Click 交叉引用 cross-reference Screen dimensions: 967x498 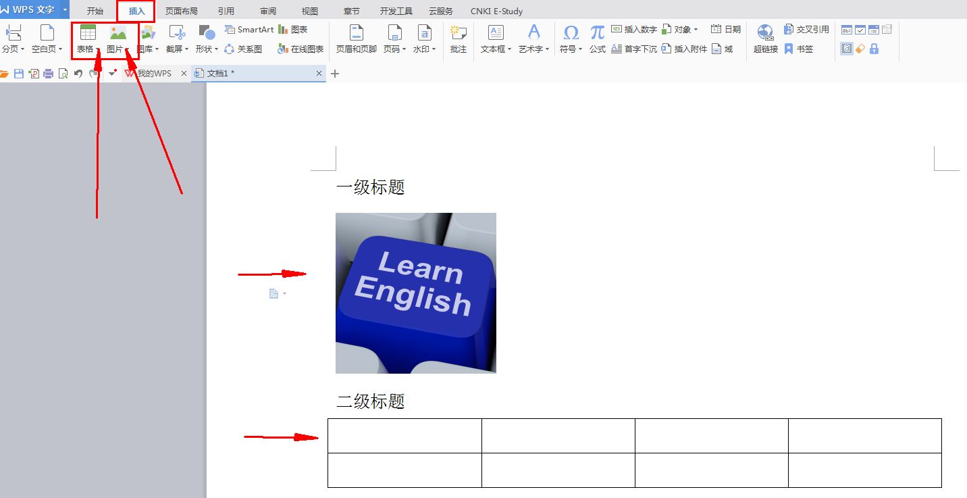pyautogui.click(x=806, y=30)
